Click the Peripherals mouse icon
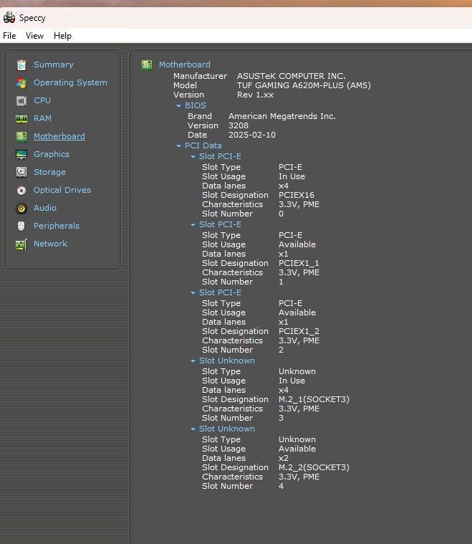The width and height of the screenshot is (472, 544). pyautogui.click(x=21, y=226)
